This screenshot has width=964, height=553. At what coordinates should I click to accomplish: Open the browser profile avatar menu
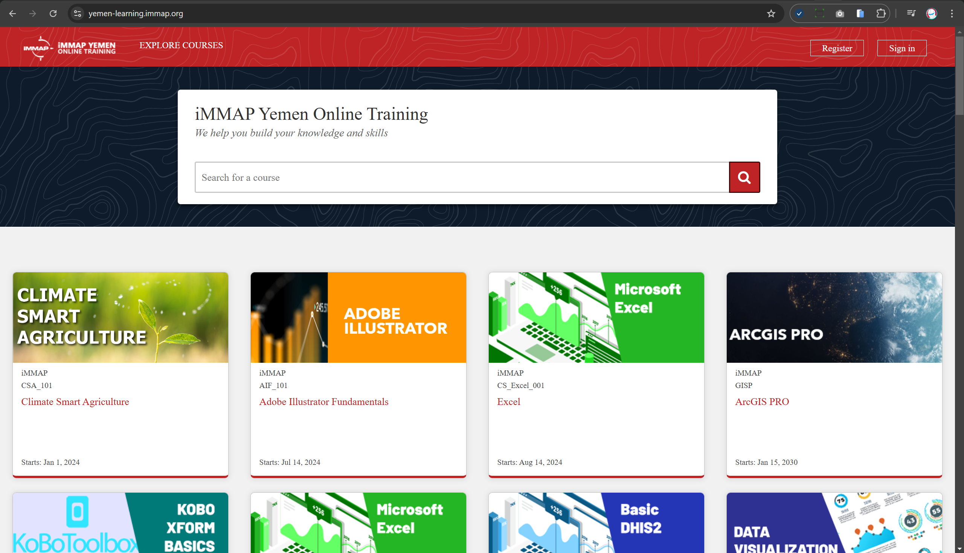click(932, 13)
